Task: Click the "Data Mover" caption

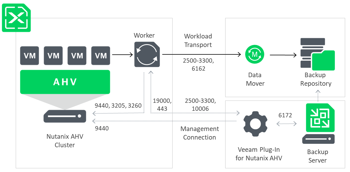Action: (x=255, y=79)
